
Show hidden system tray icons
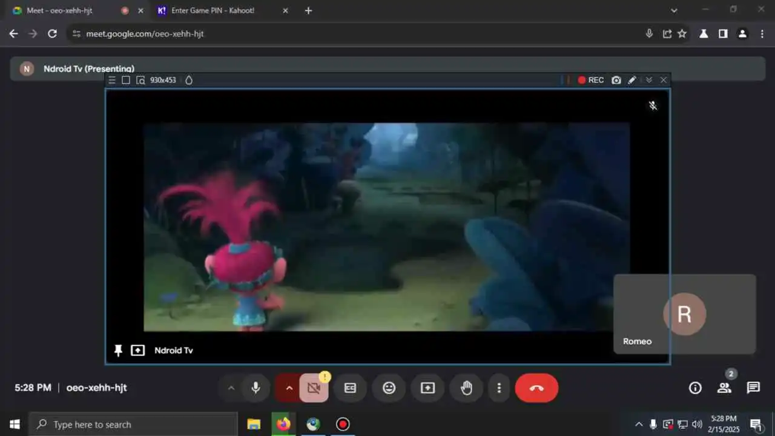(x=638, y=424)
